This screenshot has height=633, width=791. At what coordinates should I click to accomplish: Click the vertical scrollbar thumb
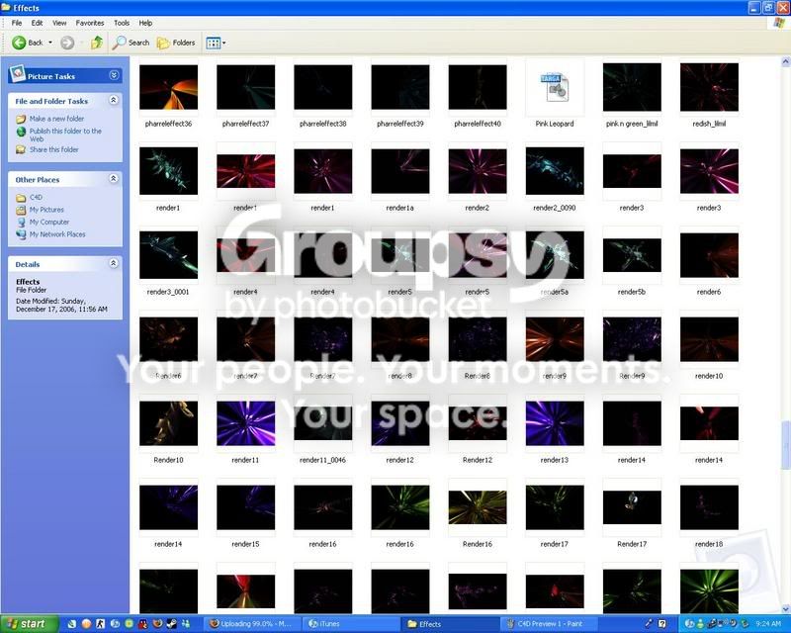(x=786, y=445)
